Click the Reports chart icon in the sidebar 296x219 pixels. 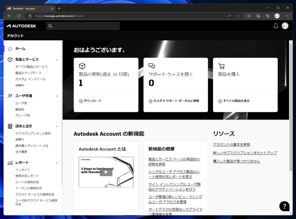tap(10, 163)
